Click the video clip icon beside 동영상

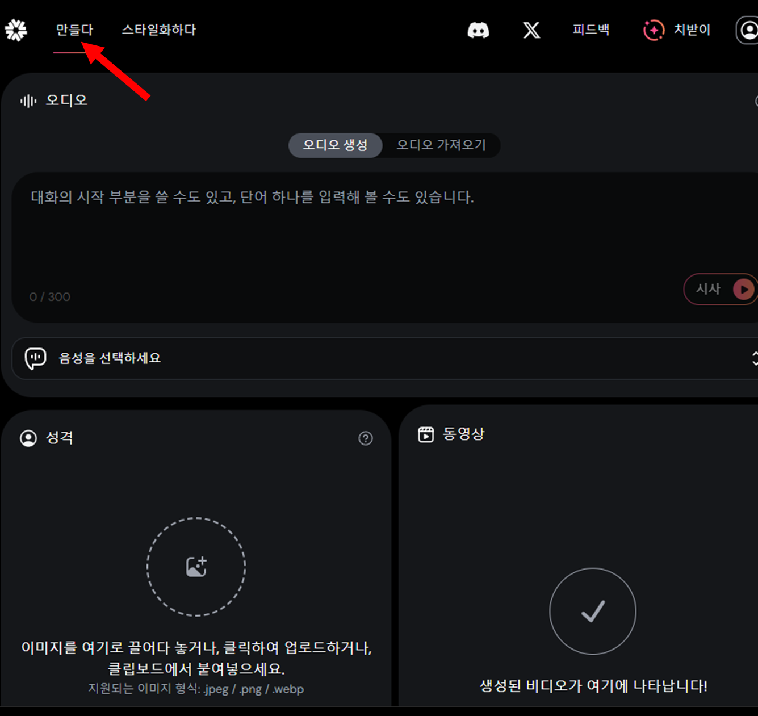point(426,434)
